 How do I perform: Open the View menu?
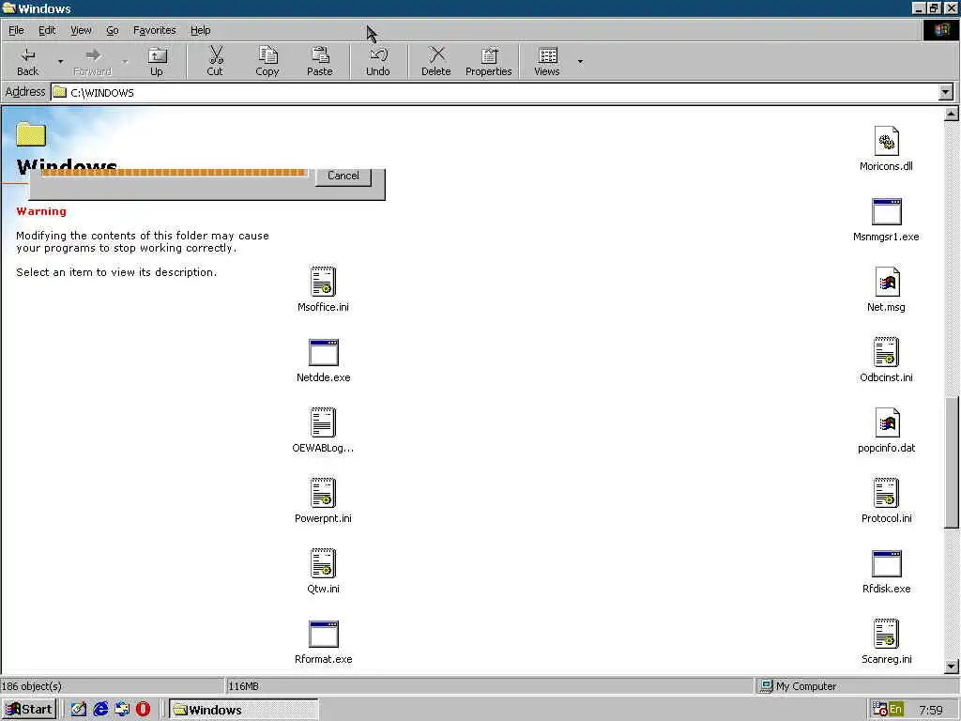click(x=81, y=30)
